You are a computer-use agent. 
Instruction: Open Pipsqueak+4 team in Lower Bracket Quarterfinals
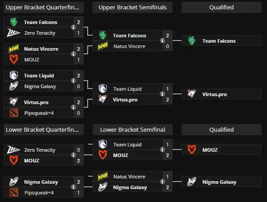click(40, 193)
